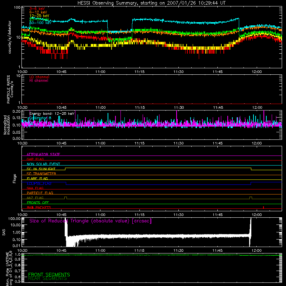Click the 'SAS' axis label
Screen dimensions: 286x286
point(4,232)
